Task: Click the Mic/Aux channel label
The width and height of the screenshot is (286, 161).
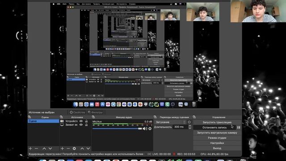Action: coord(97,121)
